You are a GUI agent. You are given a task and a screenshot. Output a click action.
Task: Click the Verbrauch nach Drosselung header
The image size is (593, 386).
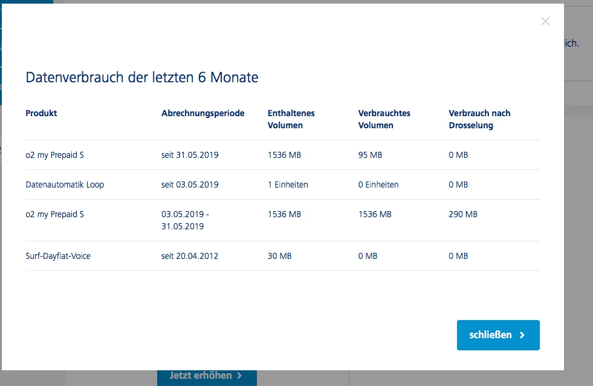[x=479, y=119]
